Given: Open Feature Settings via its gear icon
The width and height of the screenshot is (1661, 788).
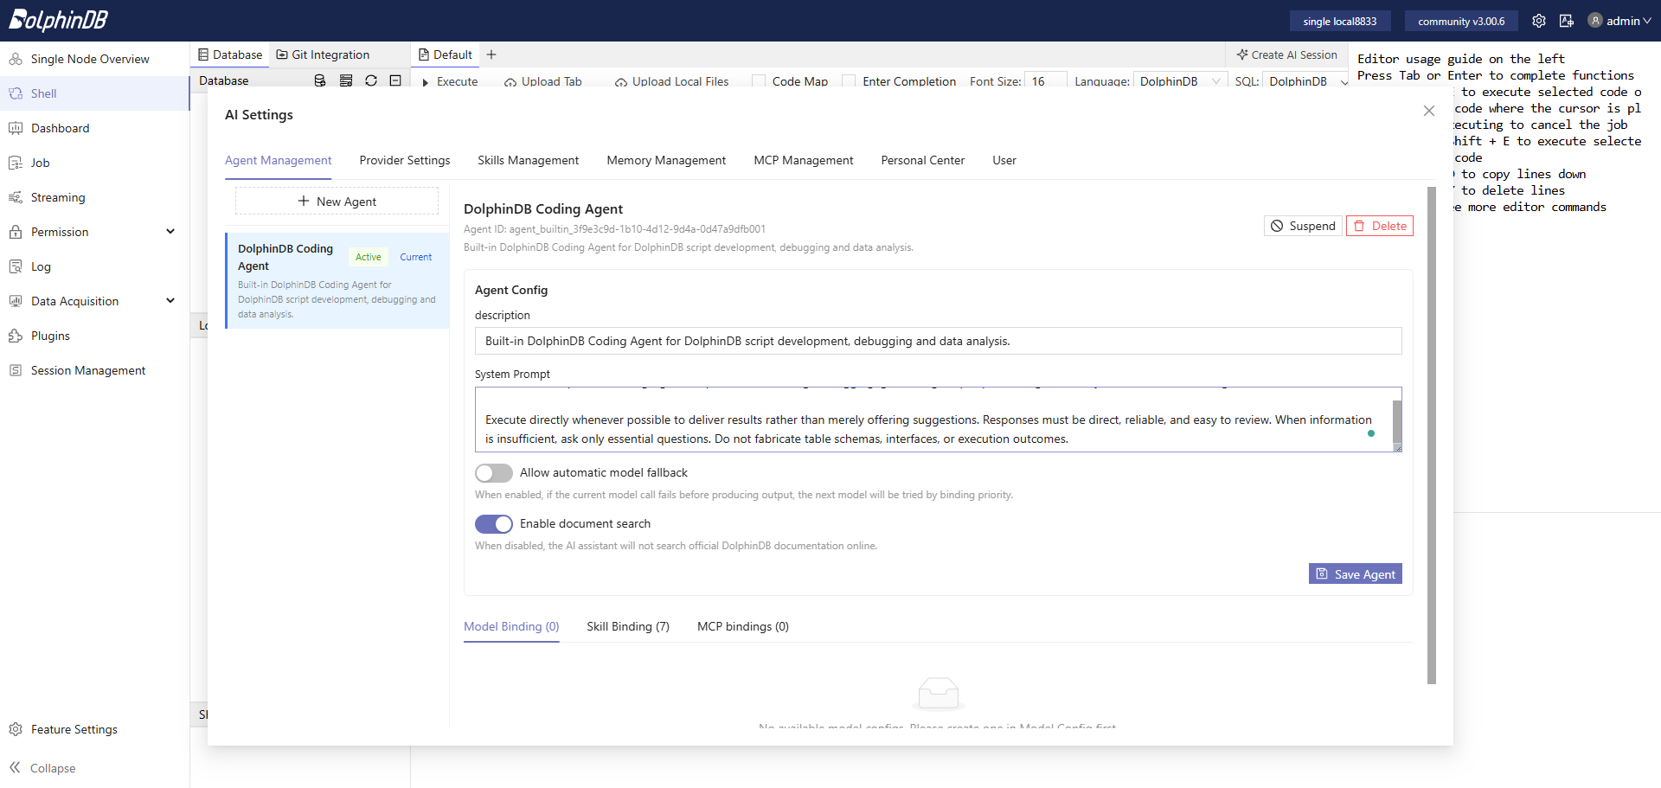Looking at the screenshot, I should click(x=16, y=729).
